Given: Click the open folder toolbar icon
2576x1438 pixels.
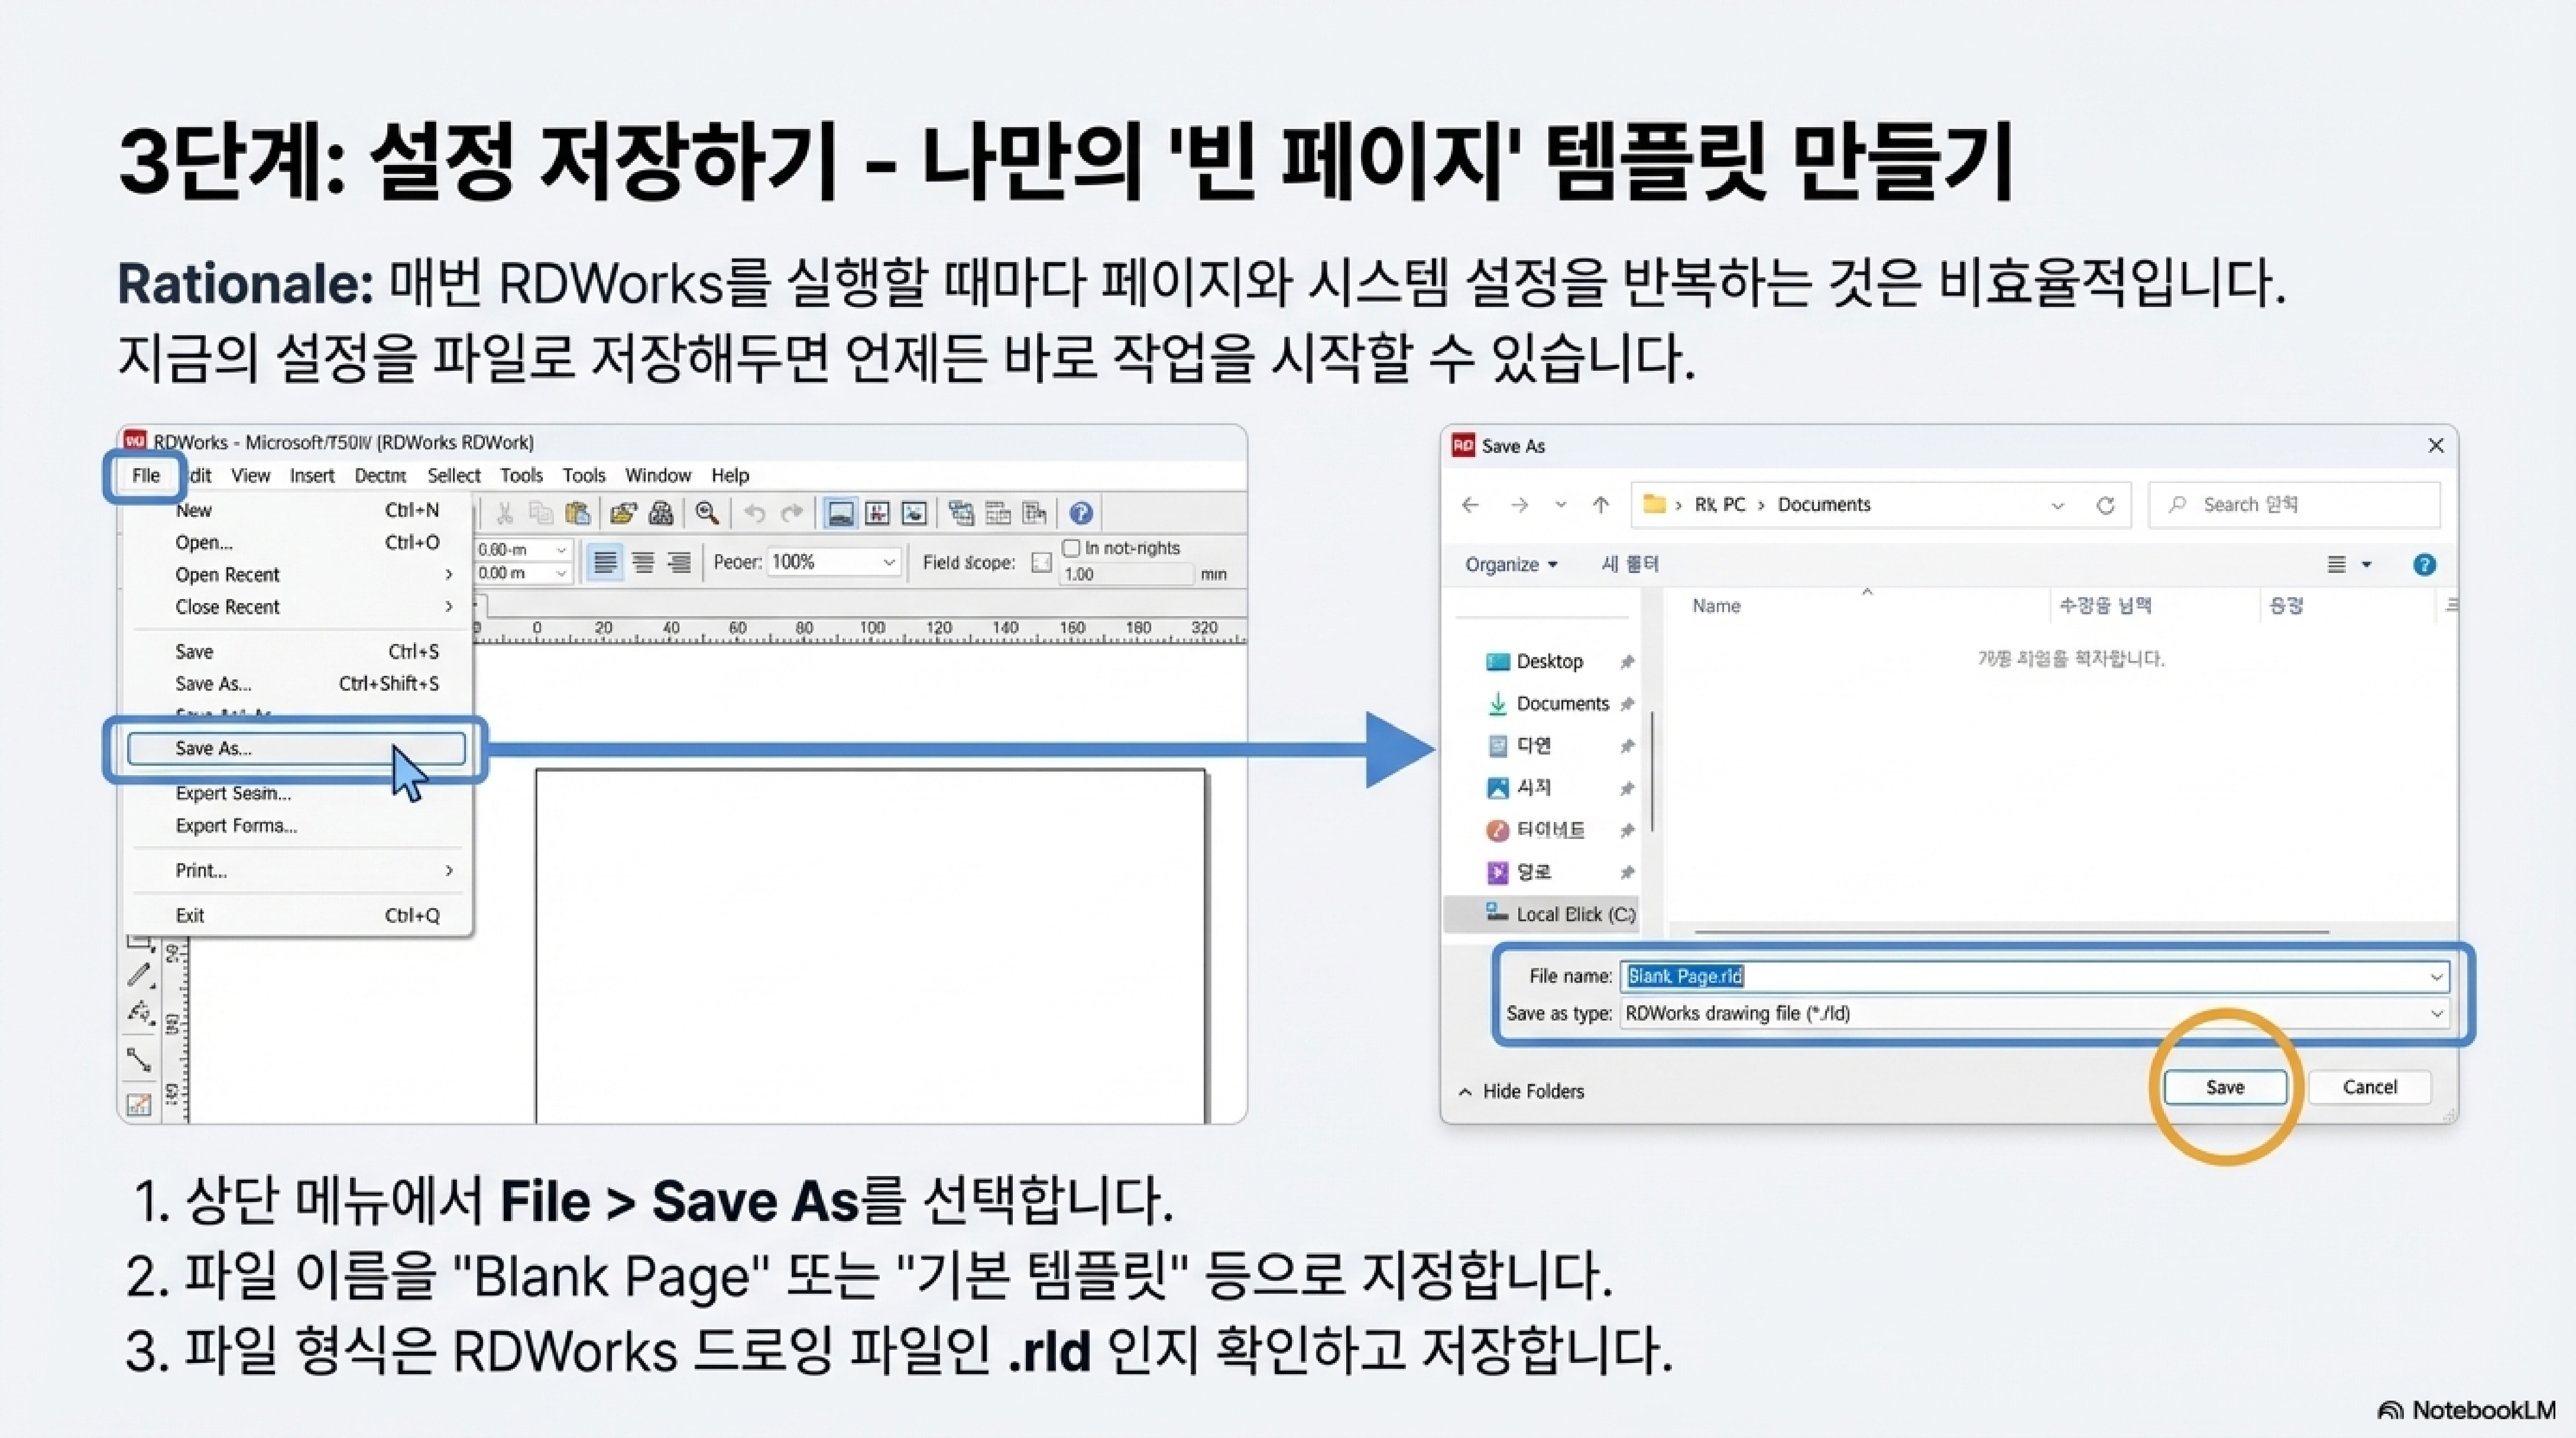Looking at the screenshot, I should coord(623,513).
